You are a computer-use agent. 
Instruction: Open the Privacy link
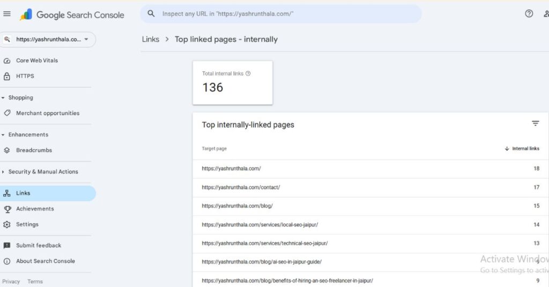tap(11, 282)
